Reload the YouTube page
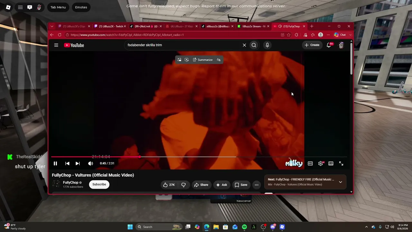Viewport: 412px width, 232px height. coord(60,35)
